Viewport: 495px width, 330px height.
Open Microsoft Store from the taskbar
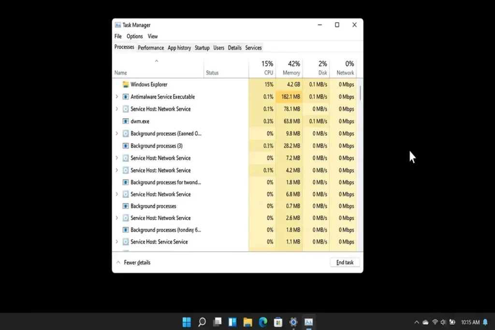[x=278, y=322]
